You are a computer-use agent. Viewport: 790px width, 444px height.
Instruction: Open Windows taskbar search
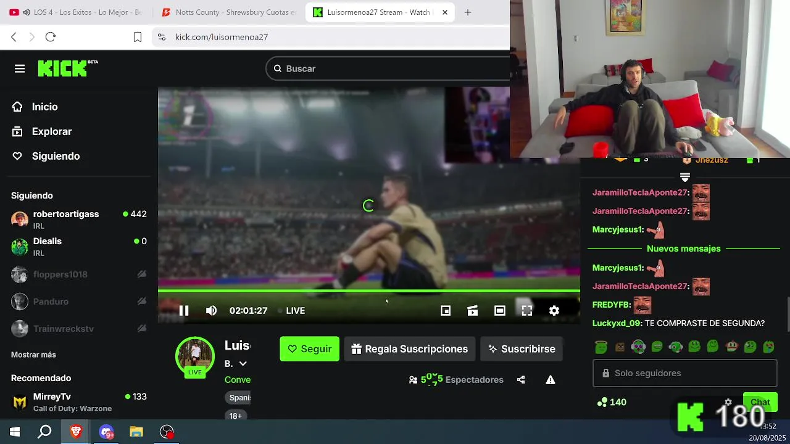point(44,432)
